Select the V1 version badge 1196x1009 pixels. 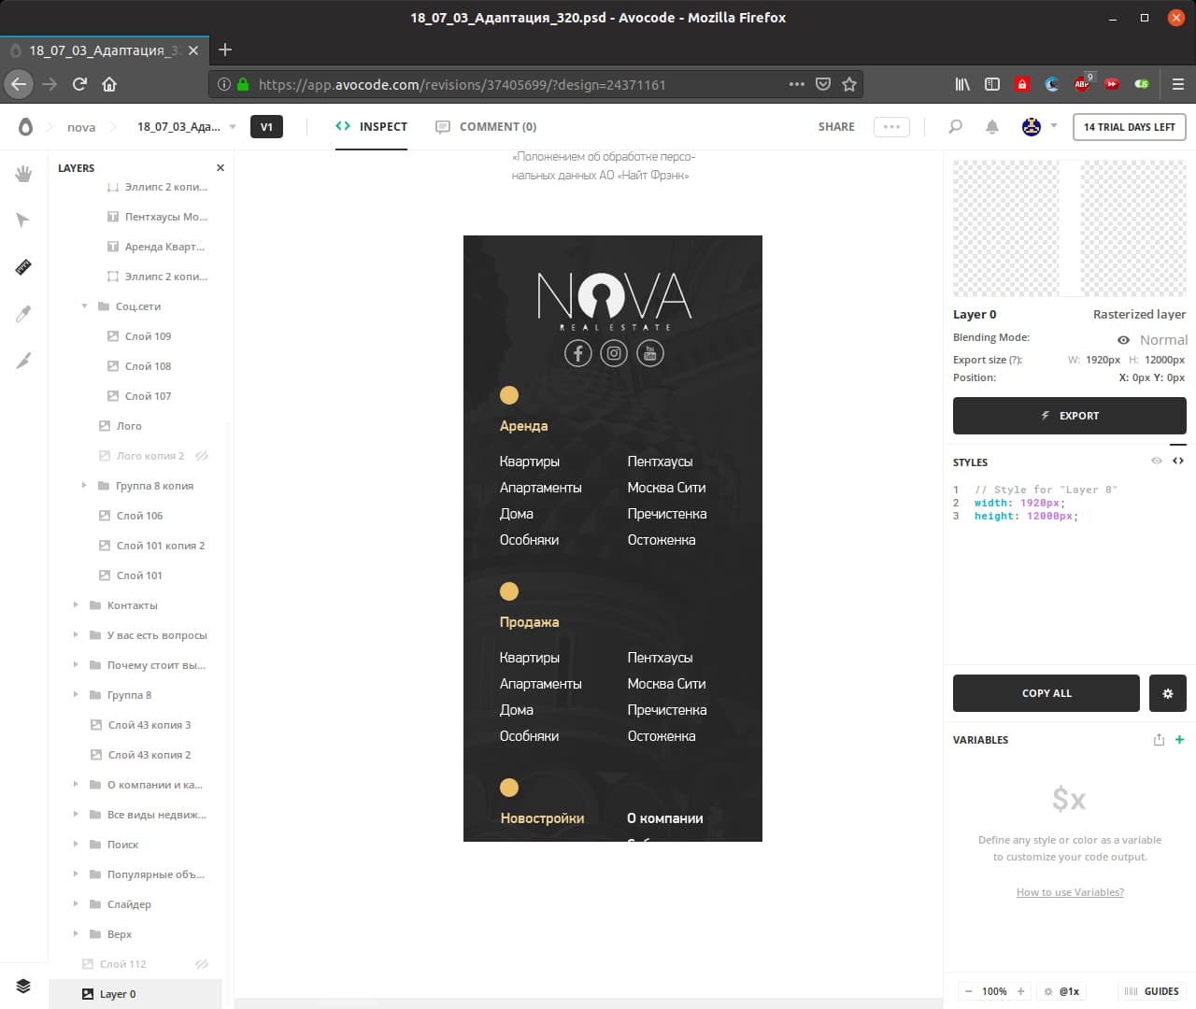266,127
